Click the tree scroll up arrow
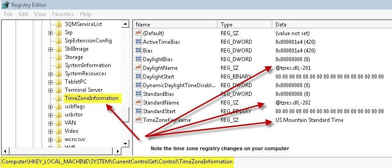392x168 pixels. pyautogui.click(x=125, y=24)
